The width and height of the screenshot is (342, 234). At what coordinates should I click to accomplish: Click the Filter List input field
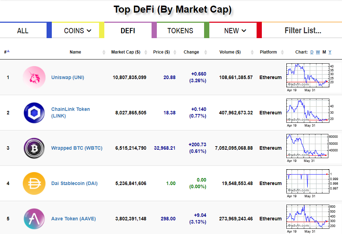click(x=303, y=30)
